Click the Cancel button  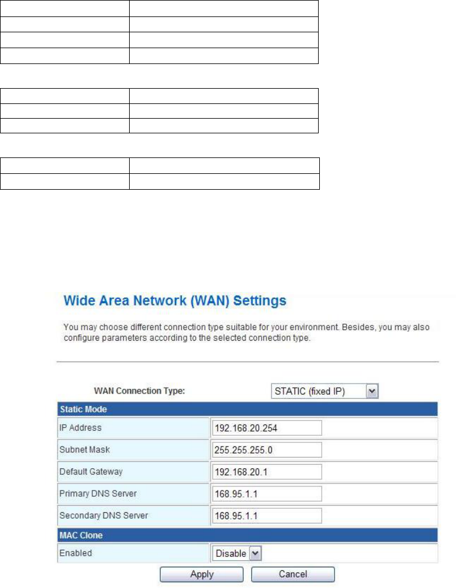point(293,574)
